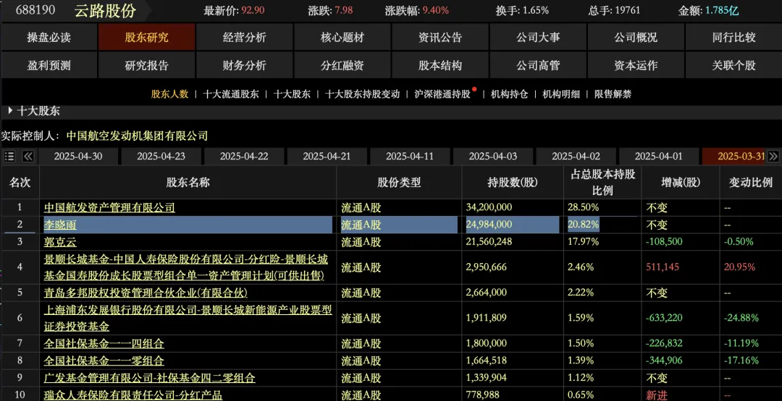Open 沪深港通持股 with the red dot
The image size is (782, 401).
click(x=442, y=94)
